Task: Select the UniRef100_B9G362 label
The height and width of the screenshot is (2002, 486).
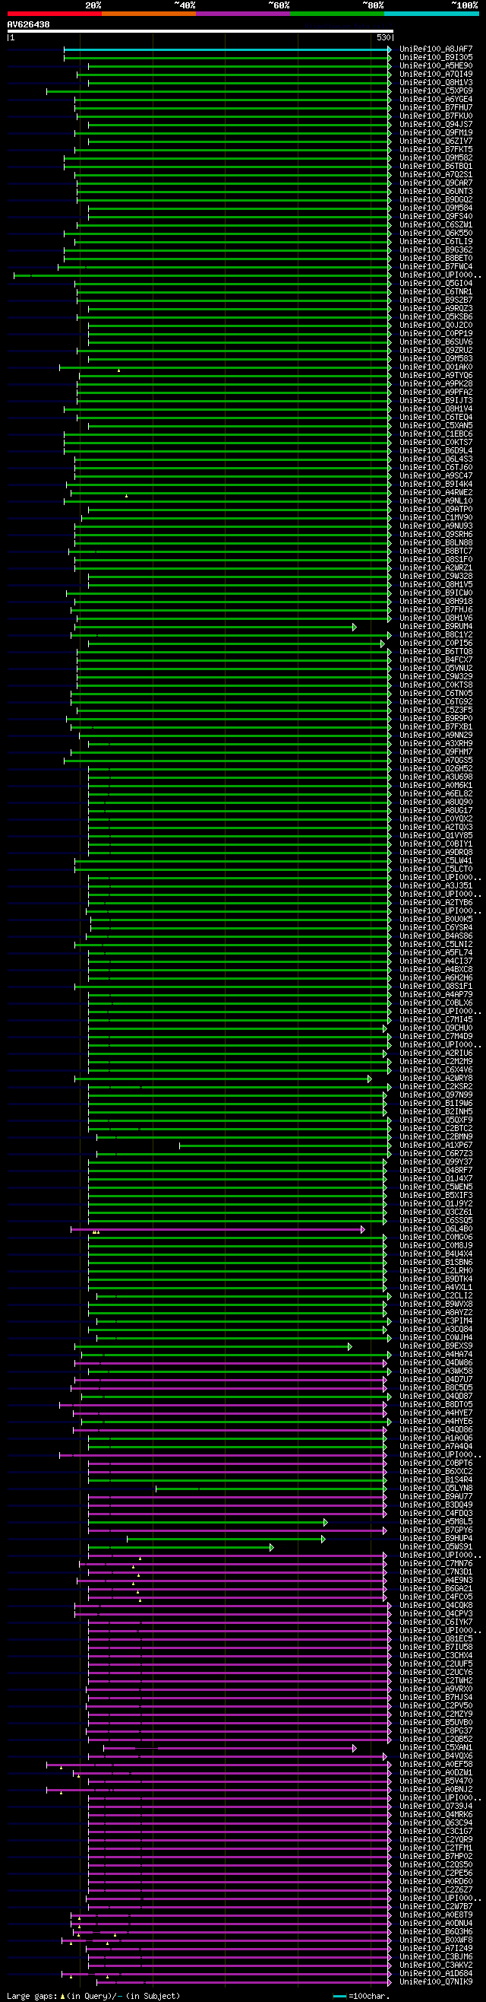Action: [x=437, y=250]
